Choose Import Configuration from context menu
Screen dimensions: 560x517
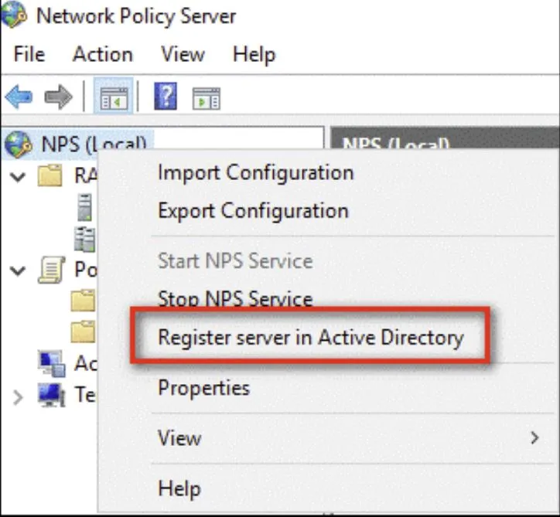pos(256,172)
